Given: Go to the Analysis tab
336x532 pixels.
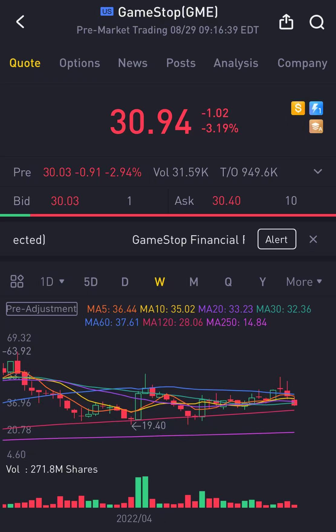Looking at the screenshot, I should coord(236,63).
